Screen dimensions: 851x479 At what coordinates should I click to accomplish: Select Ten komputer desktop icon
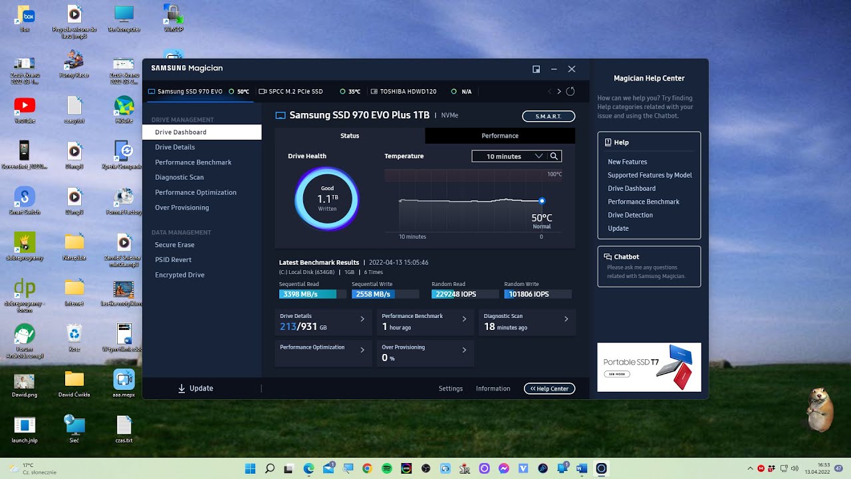pyautogui.click(x=124, y=19)
